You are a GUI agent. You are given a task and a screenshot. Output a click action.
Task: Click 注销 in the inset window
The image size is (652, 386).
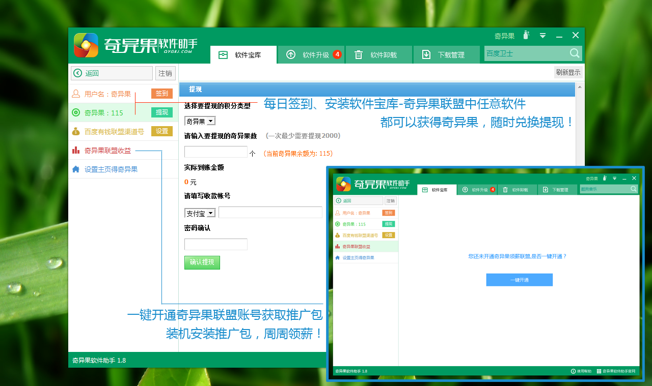(391, 201)
